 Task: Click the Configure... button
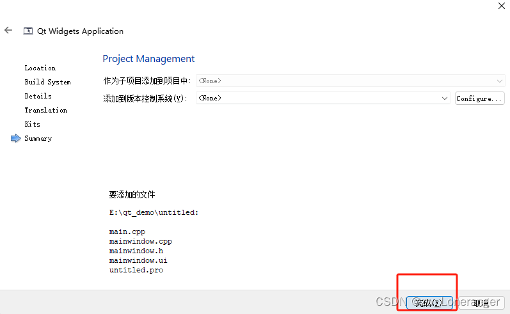(479, 98)
